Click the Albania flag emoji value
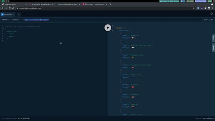 coord(133,87)
